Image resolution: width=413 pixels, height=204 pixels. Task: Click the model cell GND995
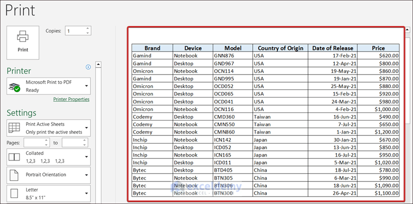coord(233,78)
